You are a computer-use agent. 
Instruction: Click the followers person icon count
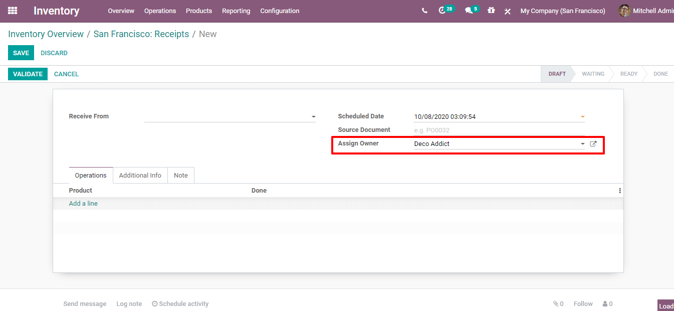point(607,304)
